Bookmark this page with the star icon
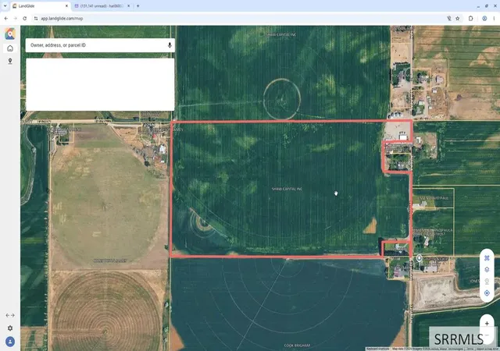The width and height of the screenshot is (500, 351). (458, 19)
